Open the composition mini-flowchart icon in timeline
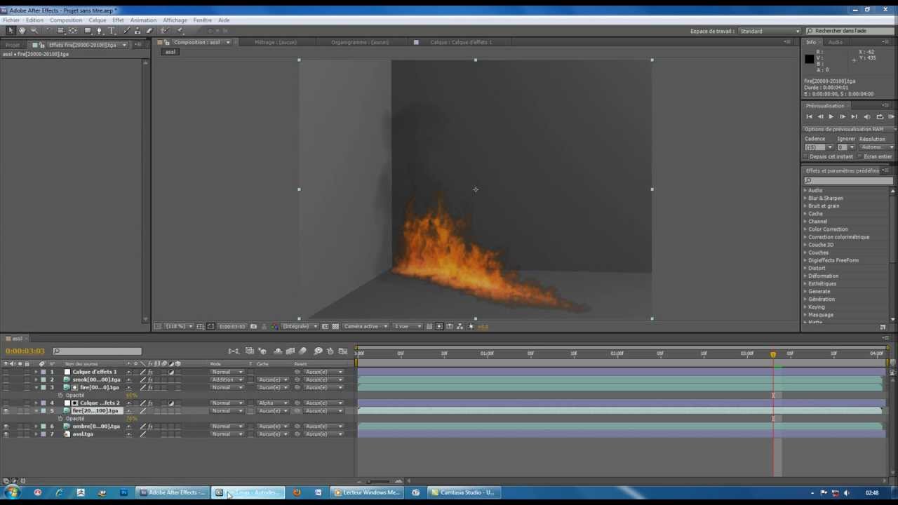The width and height of the screenshot is (898, 505). [234, 351]
